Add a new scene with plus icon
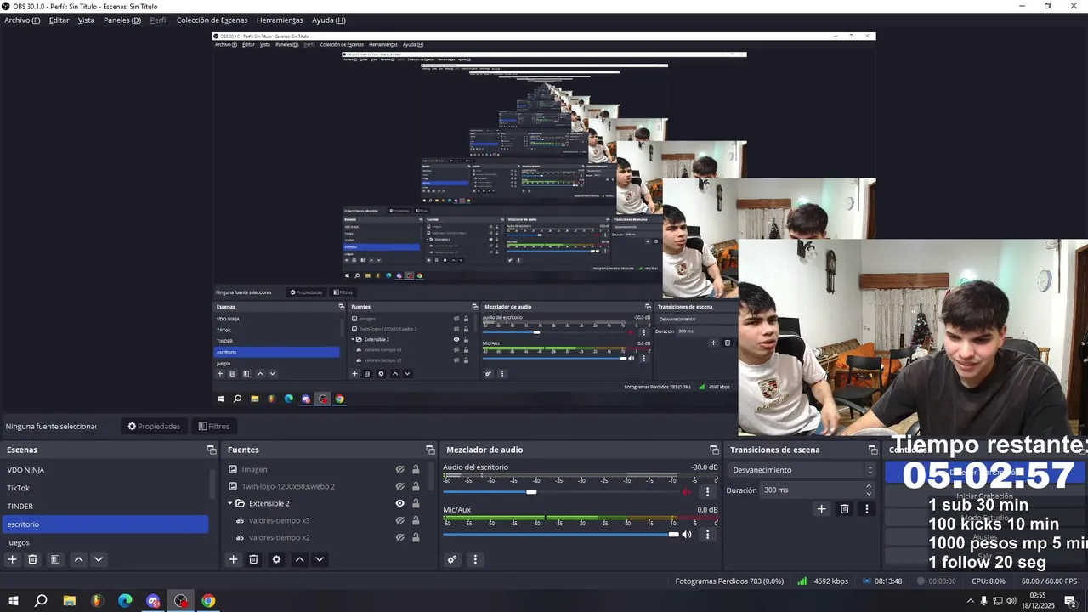Viewport: 1088px width, 612px height. click(x=12, y=559)
